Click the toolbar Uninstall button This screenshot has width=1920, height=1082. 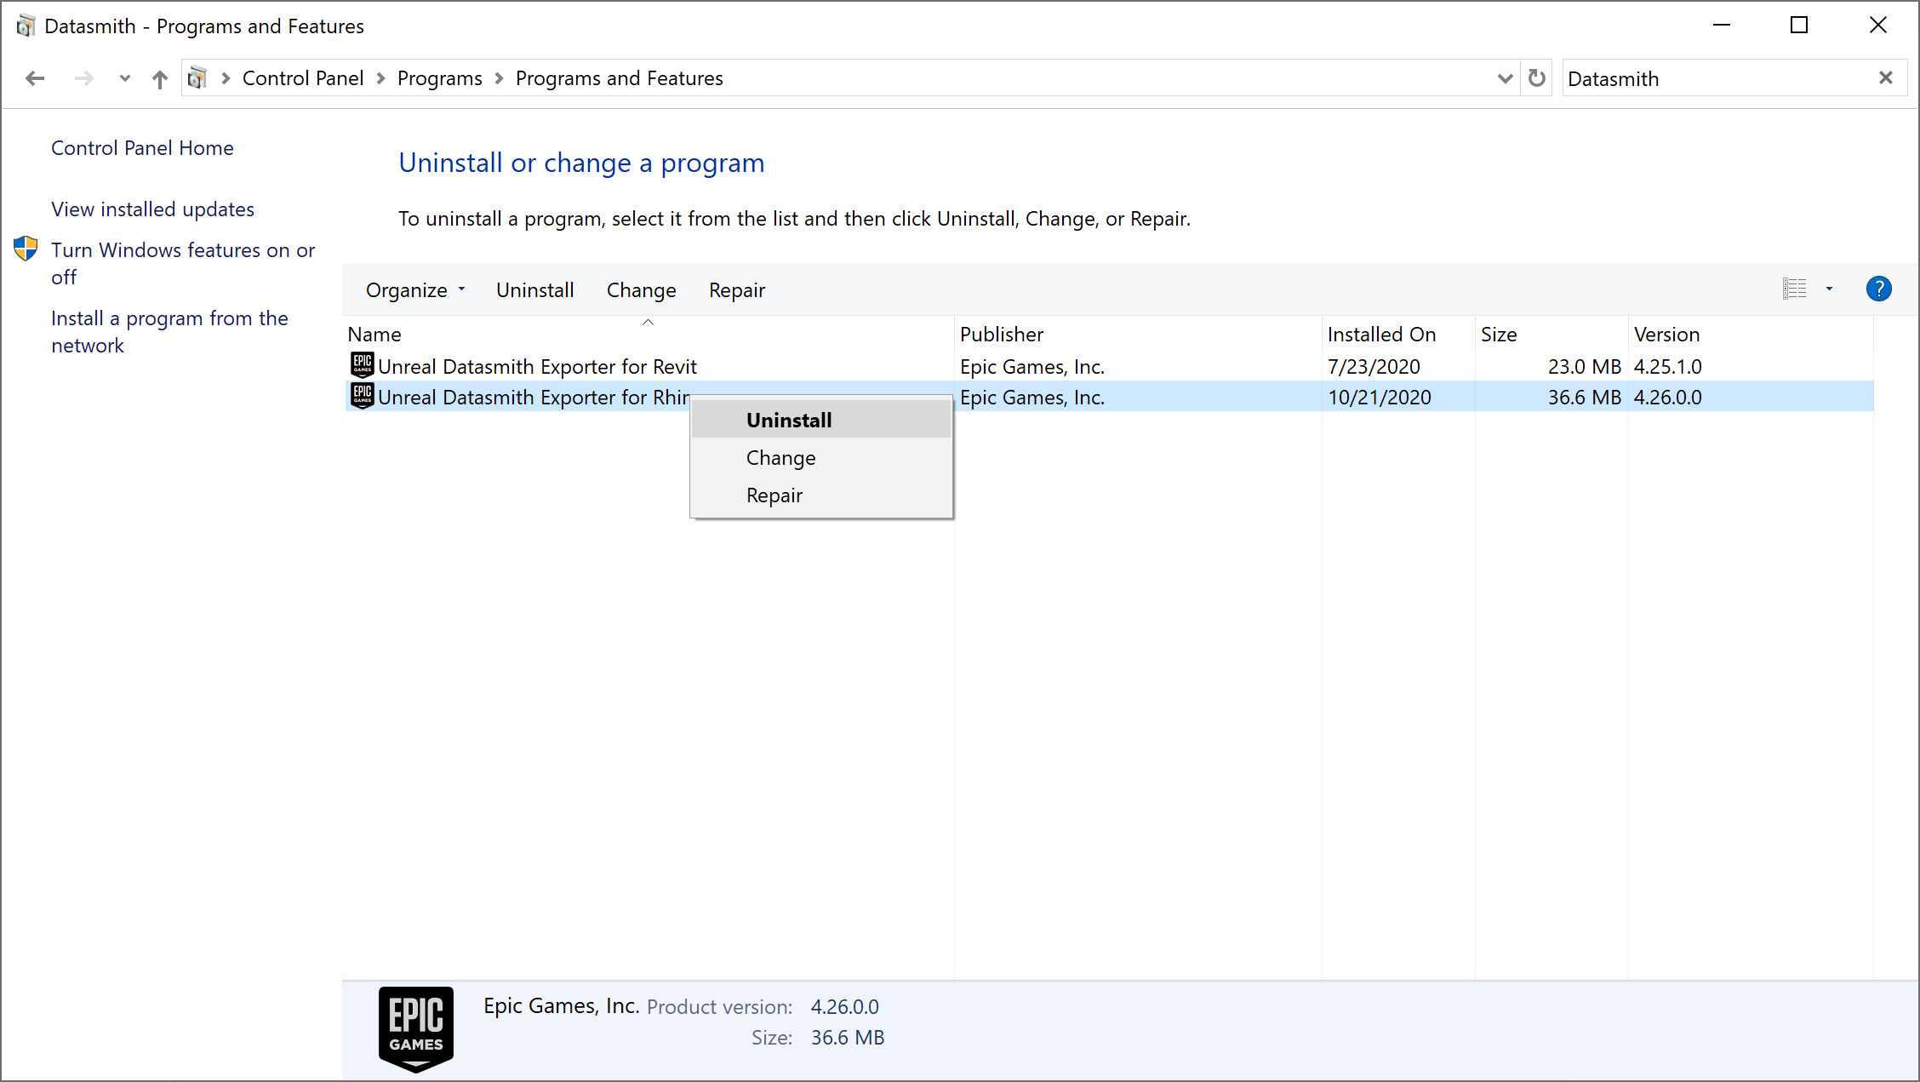click(534, 290)
